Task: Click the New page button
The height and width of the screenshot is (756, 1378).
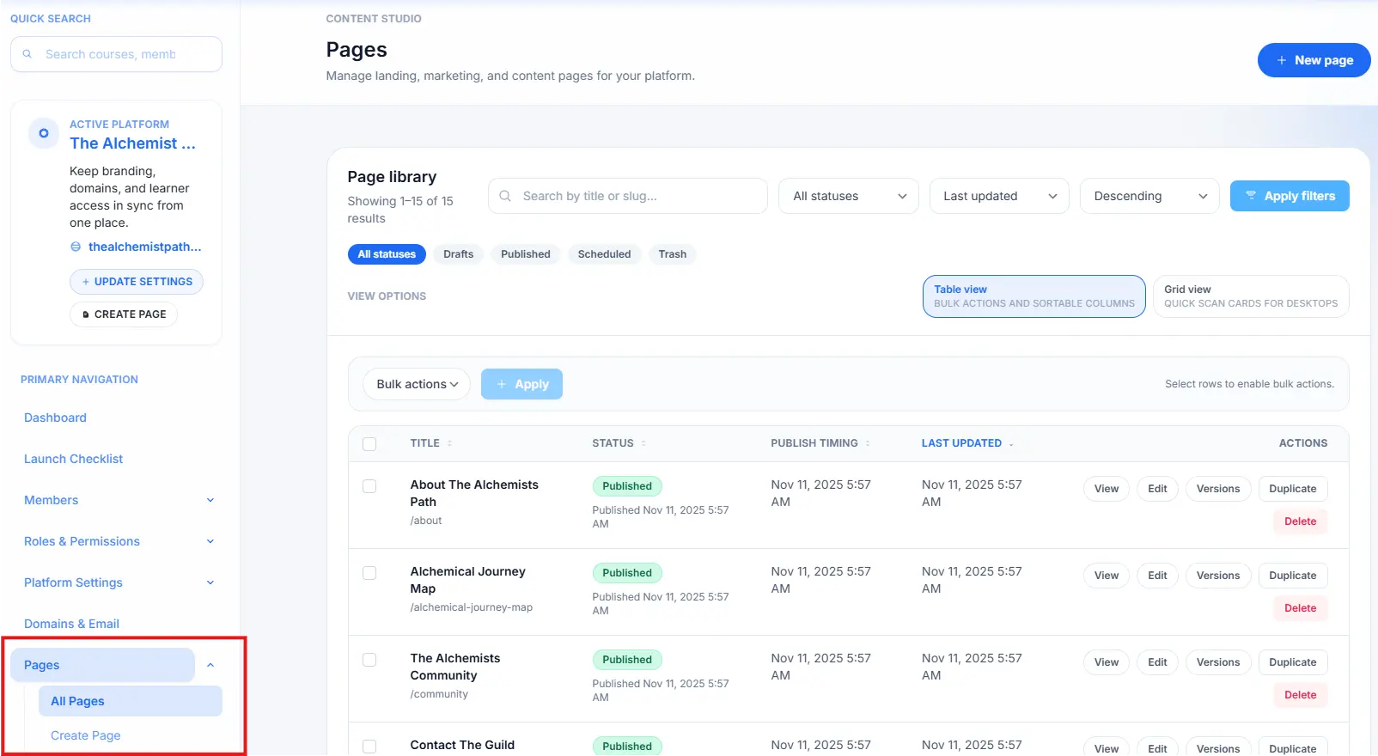Action: click(1314, 60)
